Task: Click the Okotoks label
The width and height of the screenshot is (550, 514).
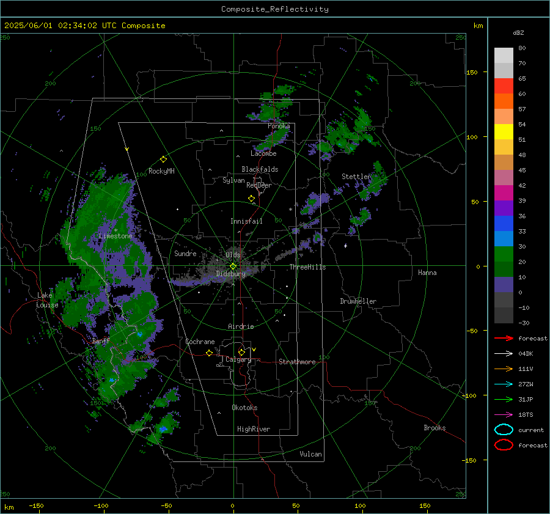Action: (x=244, y=408)
